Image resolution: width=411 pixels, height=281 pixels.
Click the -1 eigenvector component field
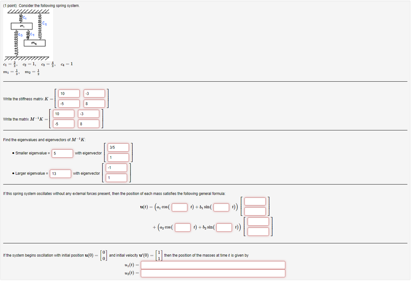(x=116, y=167)
